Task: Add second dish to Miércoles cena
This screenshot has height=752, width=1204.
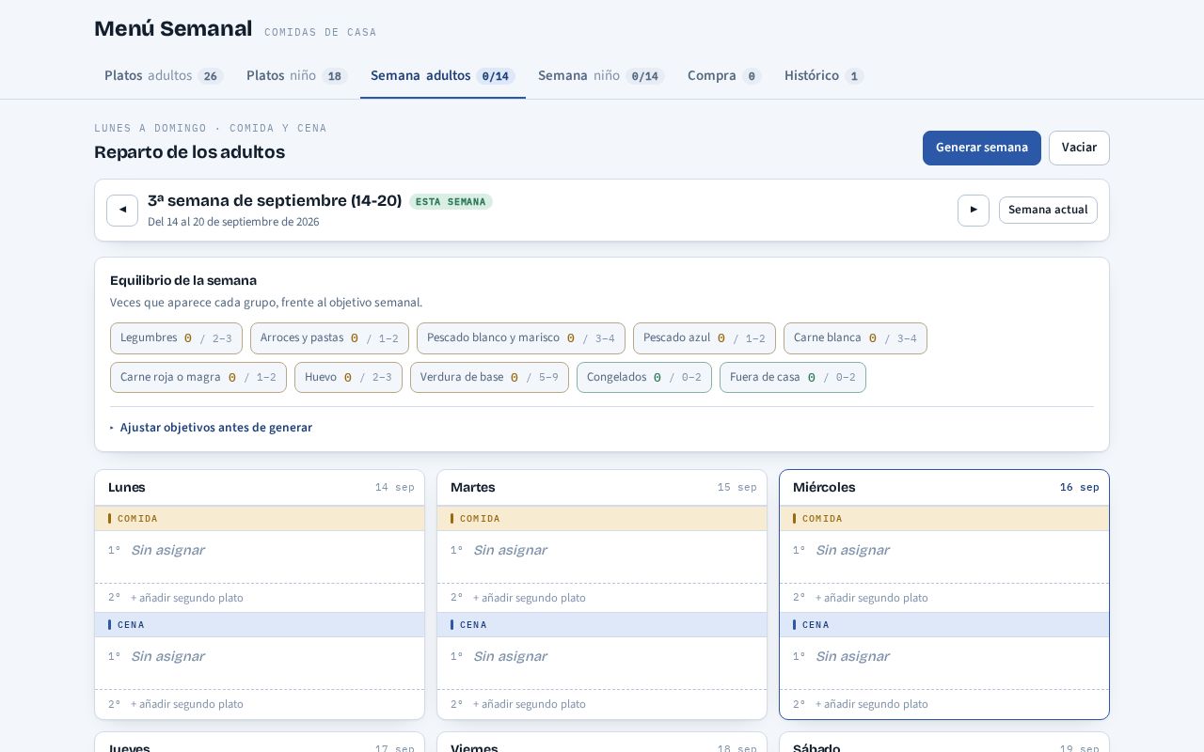Action: (944, 704)
